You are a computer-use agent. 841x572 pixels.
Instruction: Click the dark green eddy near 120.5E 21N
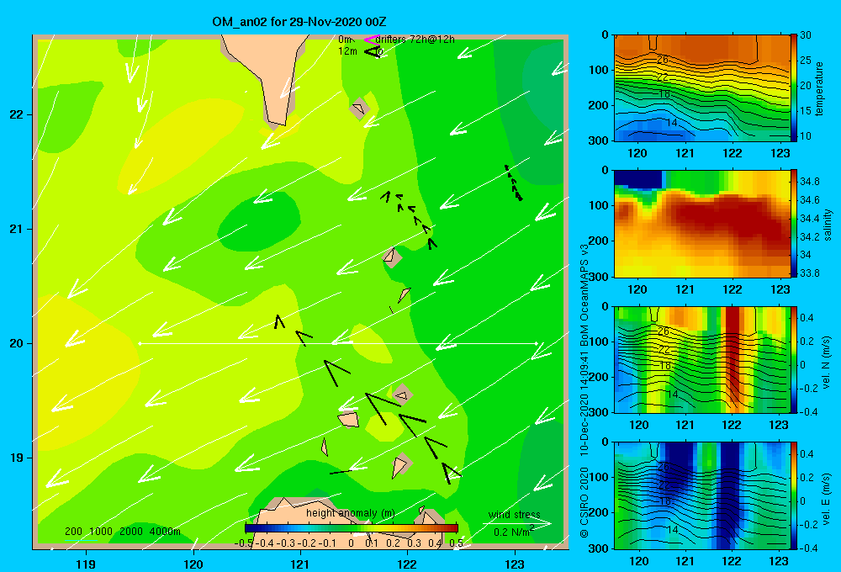coord(258,223)
